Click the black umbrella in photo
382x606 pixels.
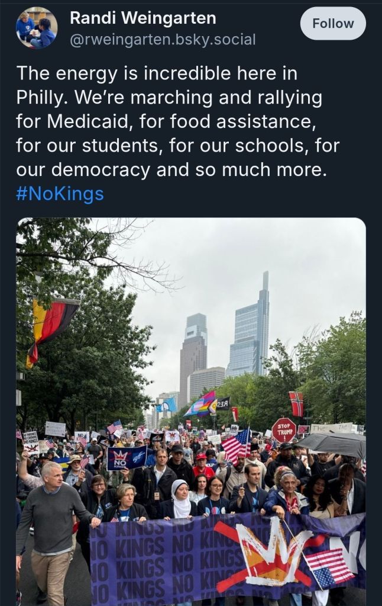coord(332,444)
